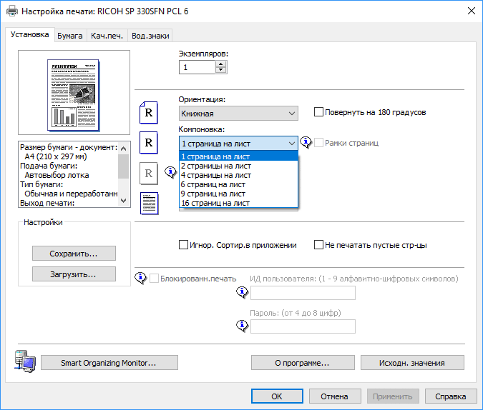This screenshot has height=410, width=483.
Task: Open the Вод.знаки tab
Action: pos(150,35)
